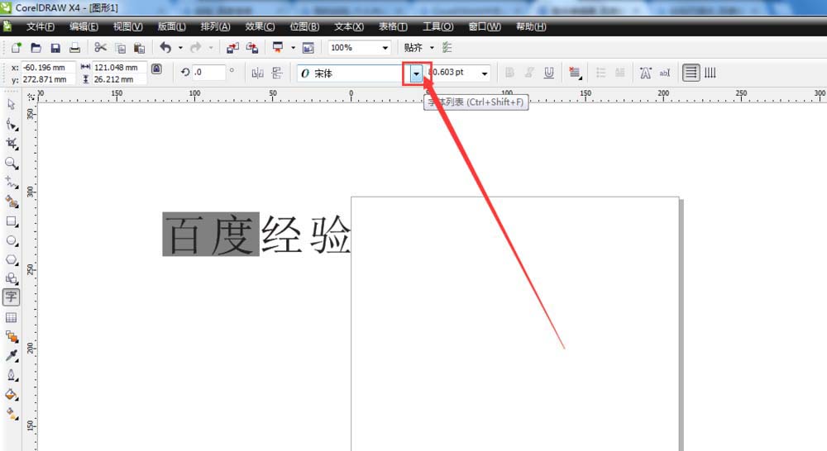Toggle bold formatting button
The image size is (827, 451).
click(509, 73)
